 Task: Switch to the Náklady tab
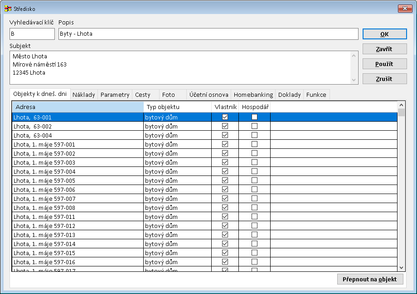(x=84, y=95)
